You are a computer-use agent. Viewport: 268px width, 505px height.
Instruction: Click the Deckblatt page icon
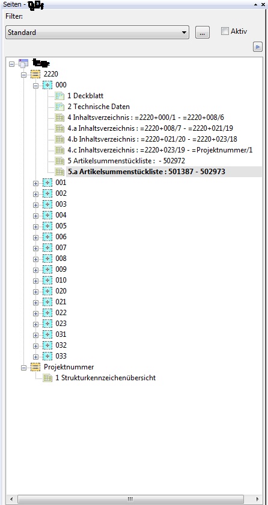click(59, 96)
